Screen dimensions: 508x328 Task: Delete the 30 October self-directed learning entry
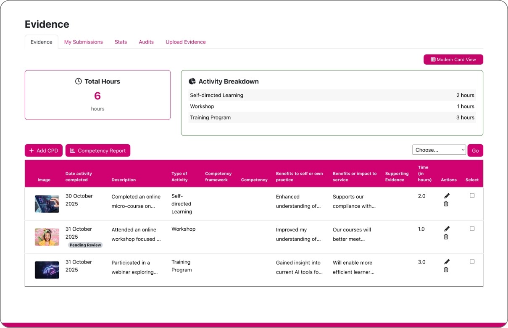[446, 204]
